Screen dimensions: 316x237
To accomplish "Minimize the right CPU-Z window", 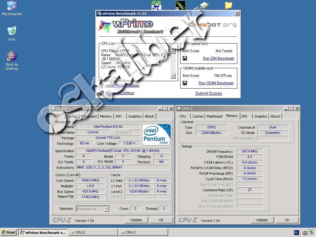I will click(286, 108).
